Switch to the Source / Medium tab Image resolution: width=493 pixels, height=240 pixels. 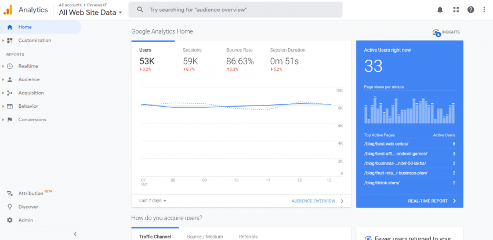[x=205, y=237]
